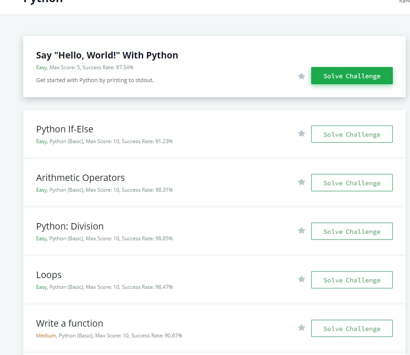Viewport: 410px width, 355px height.
Task: Click the Write a function title
Action: pos(70,323)
